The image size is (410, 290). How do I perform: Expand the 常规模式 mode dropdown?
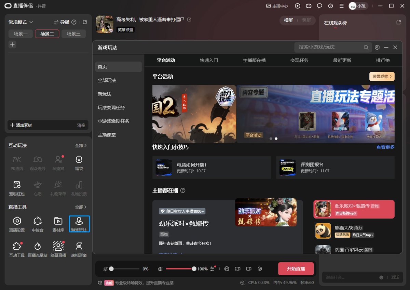21,22
